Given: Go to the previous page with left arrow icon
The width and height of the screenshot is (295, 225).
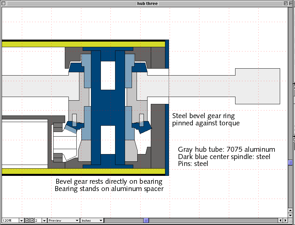Looking at the screenshot, I should (27, 220).
